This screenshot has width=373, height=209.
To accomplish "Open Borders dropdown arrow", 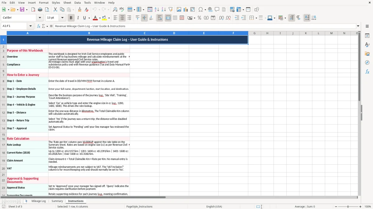I will 256,18.
